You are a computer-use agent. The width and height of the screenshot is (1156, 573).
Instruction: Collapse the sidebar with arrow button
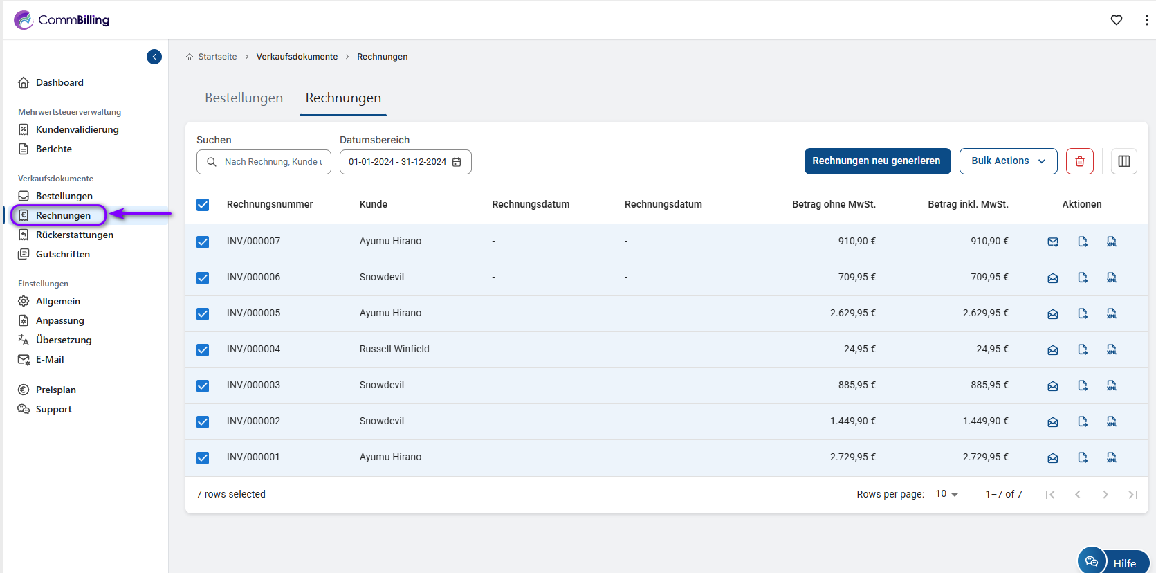click(154, 57)
